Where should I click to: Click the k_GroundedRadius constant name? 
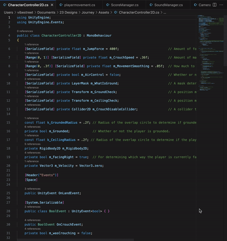coord(62,123)
